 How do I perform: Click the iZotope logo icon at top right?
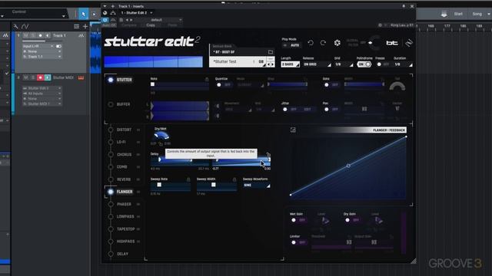(x=409, y=43)
